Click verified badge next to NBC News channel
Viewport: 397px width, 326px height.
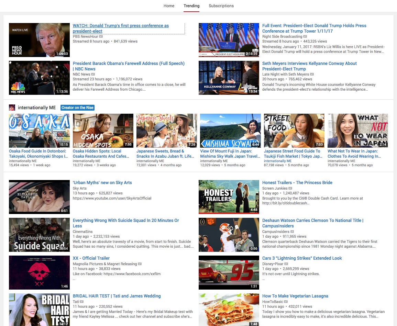point(93,74)
